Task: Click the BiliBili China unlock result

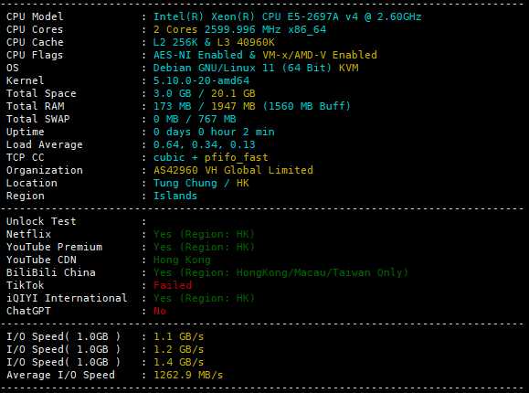Action: click(280, 272)
